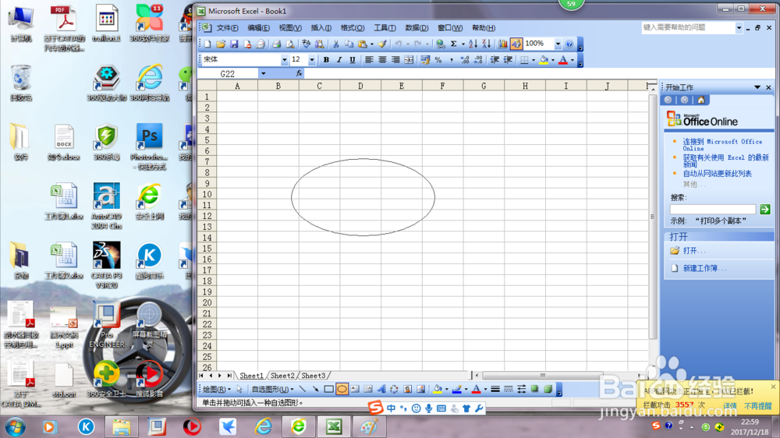The height and width of the screenshot is (438, 780).
Task: Click the 自动从网站更新此列表 link
Action: tap(717, 174)
